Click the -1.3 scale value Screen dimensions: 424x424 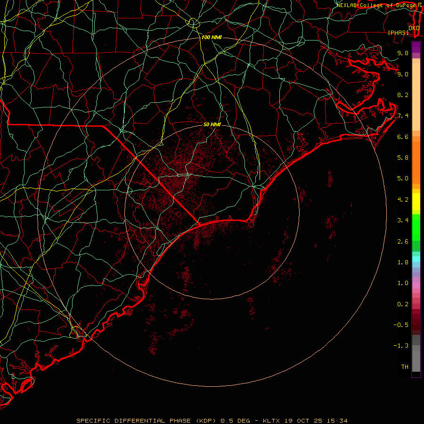coord(401,346)
